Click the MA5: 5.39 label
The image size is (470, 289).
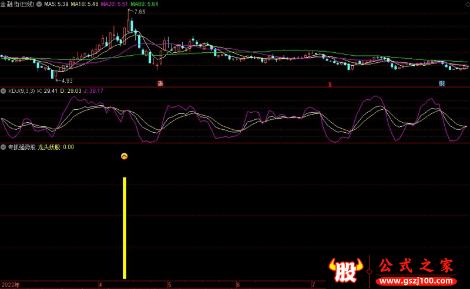(56, 4)
